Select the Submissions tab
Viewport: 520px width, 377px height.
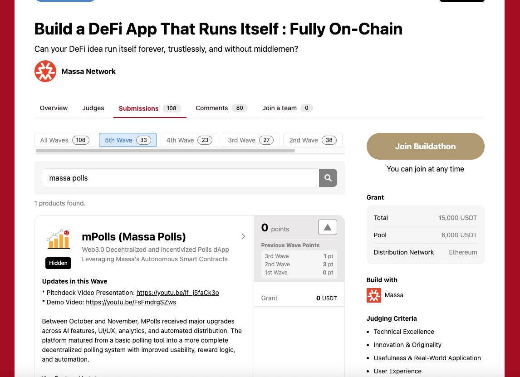pos(150,108)
